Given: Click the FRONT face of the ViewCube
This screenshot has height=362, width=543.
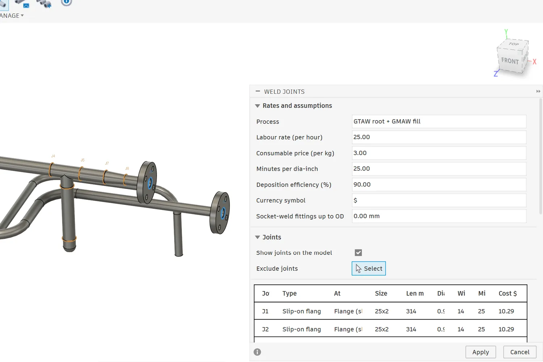Looking at the screenshot, I should coord(510,61).
